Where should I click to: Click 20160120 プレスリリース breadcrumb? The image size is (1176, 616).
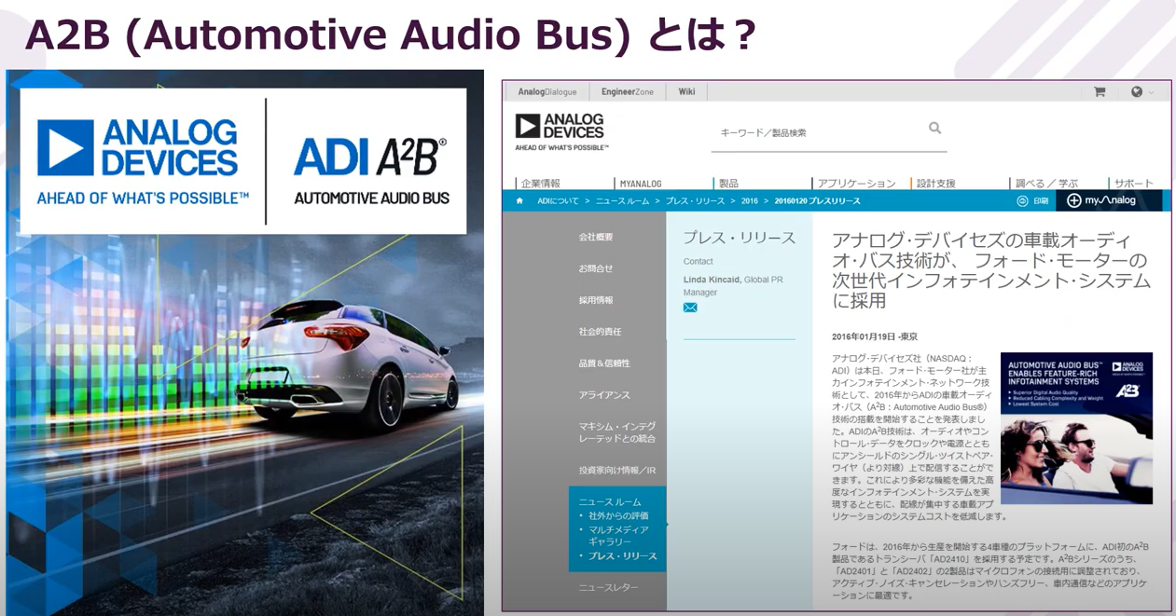click(817, 200)
